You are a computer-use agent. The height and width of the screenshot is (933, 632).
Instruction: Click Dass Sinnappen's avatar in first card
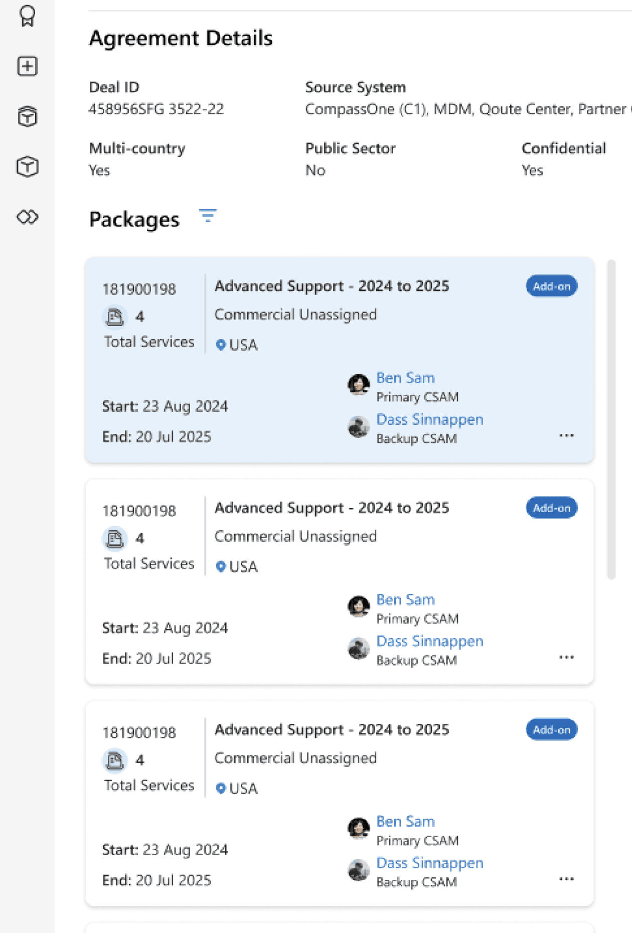[x=359, y=426]
